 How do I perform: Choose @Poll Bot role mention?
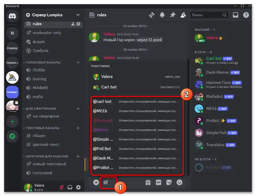pyautogui.click(x=137, y=149)
